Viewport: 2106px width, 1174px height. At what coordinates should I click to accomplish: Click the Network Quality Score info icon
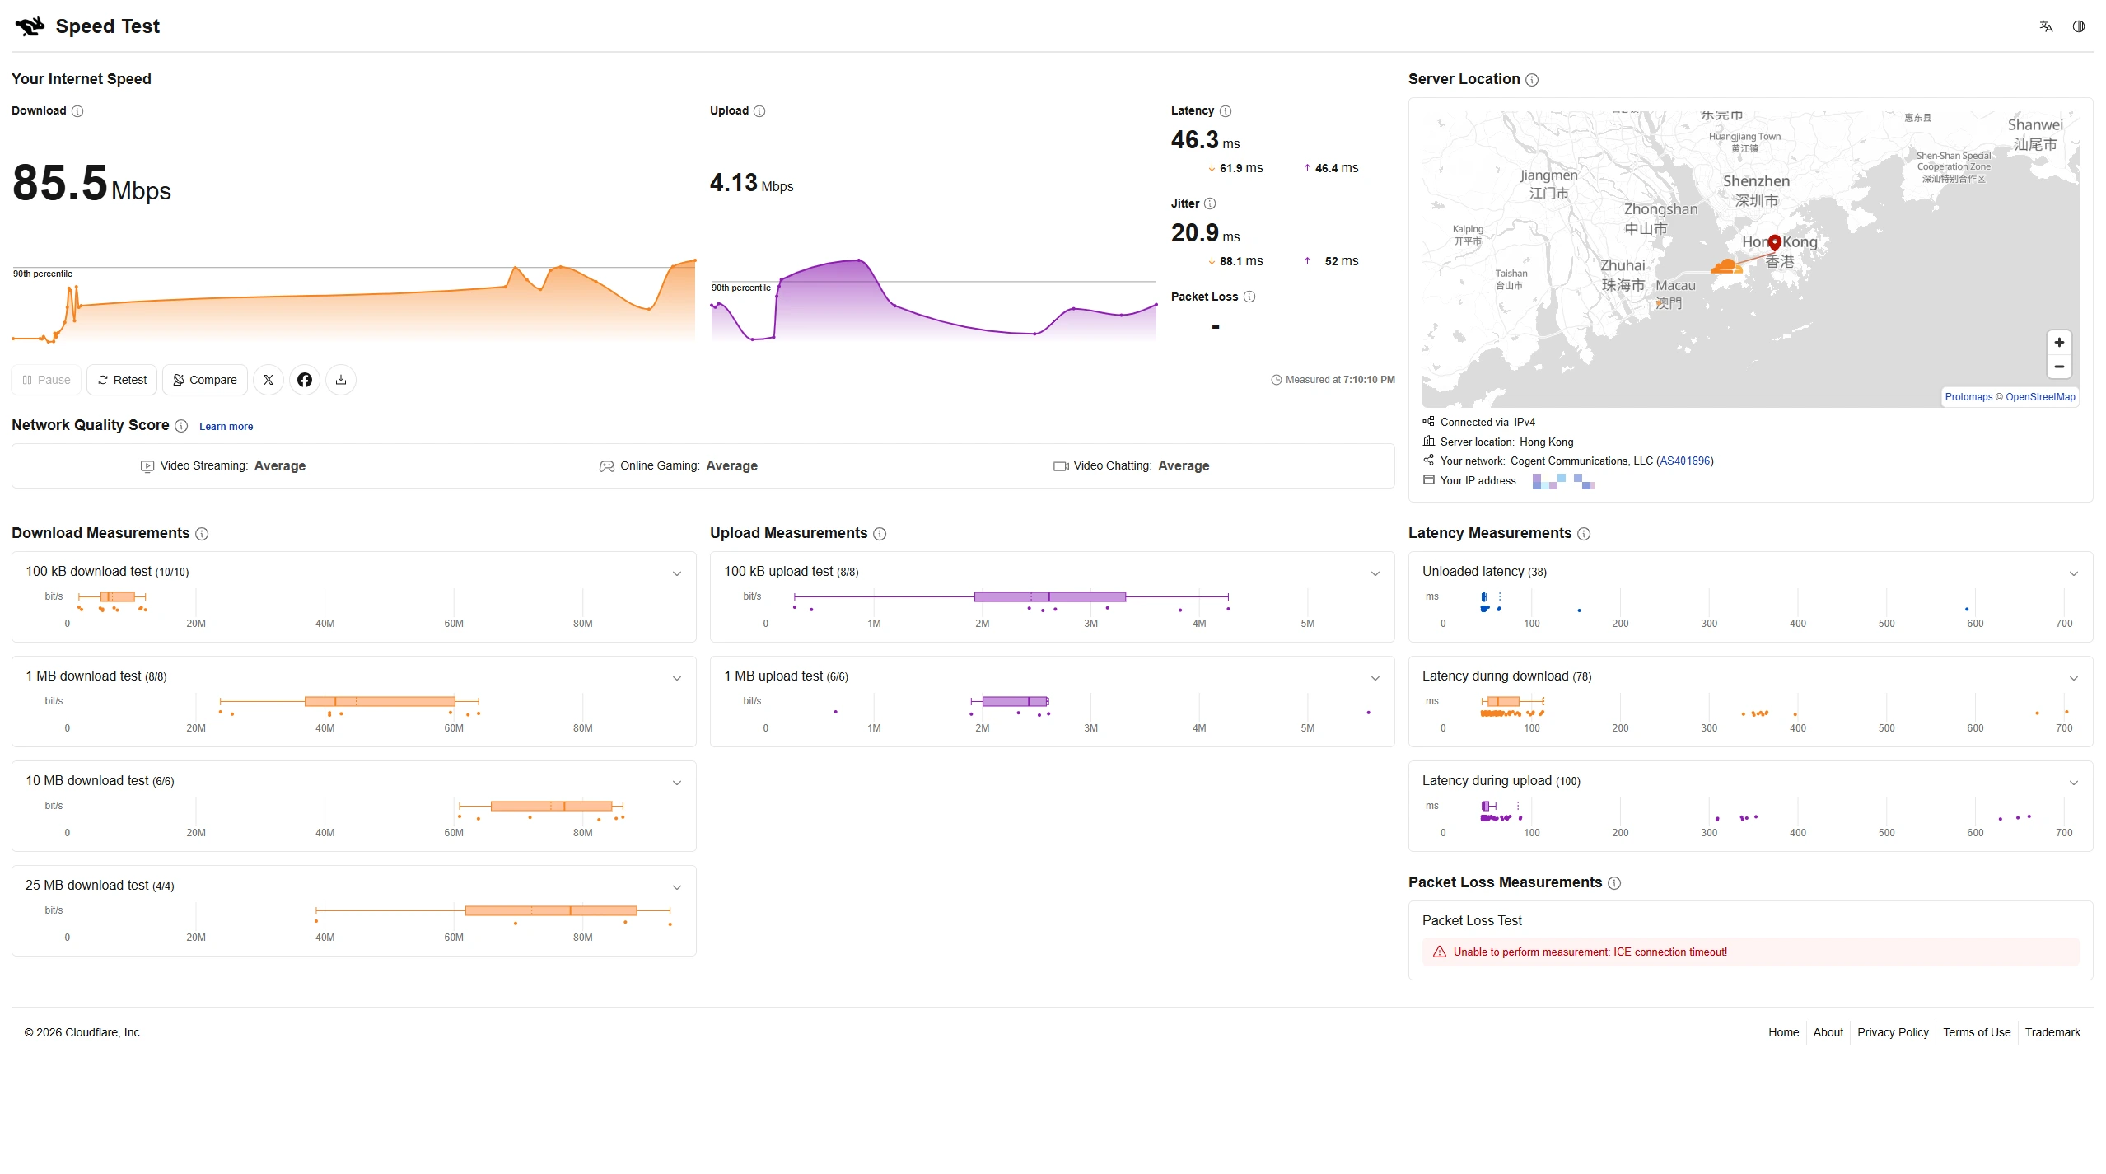click(181, 426)
